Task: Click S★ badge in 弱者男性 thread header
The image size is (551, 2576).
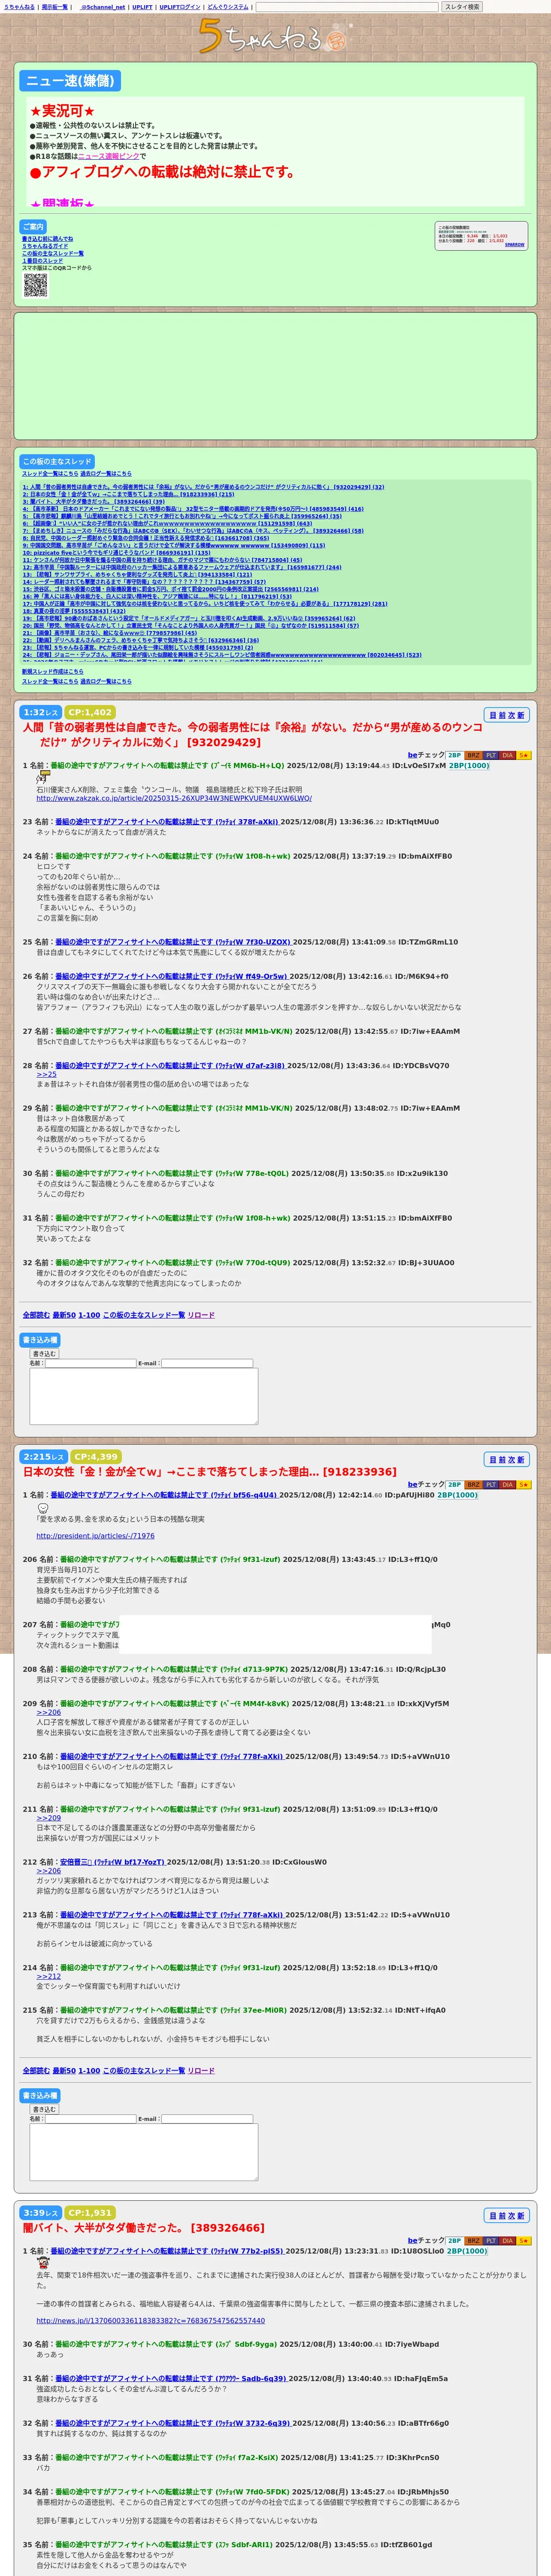Action: coord(524,755)
